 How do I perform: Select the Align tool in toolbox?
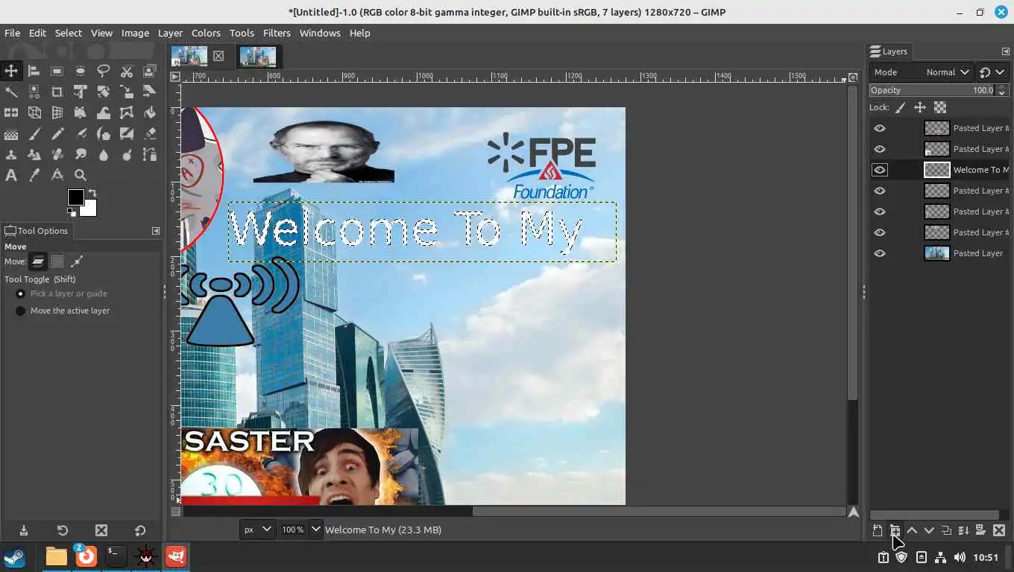pyautogui.click(x=34, y=71)
